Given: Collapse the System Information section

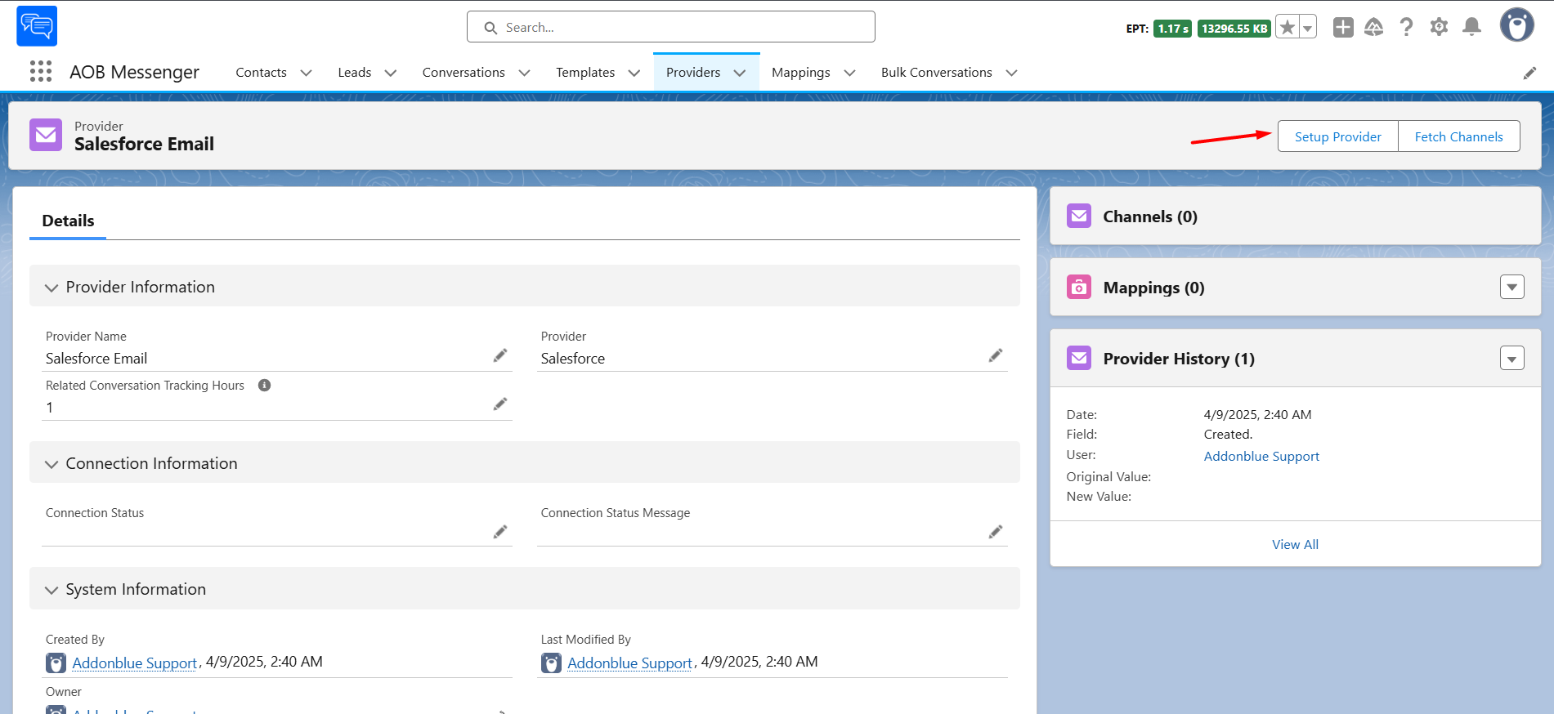Looking at the screenshot, I should (x=52, y=590).
